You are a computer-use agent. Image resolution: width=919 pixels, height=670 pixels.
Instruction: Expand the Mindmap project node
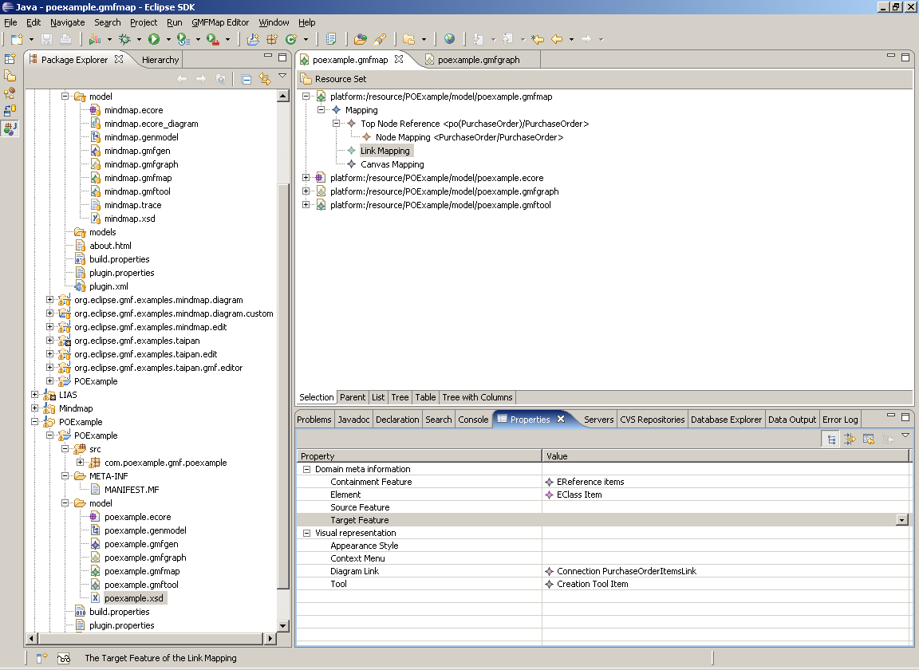click(34, 408)
